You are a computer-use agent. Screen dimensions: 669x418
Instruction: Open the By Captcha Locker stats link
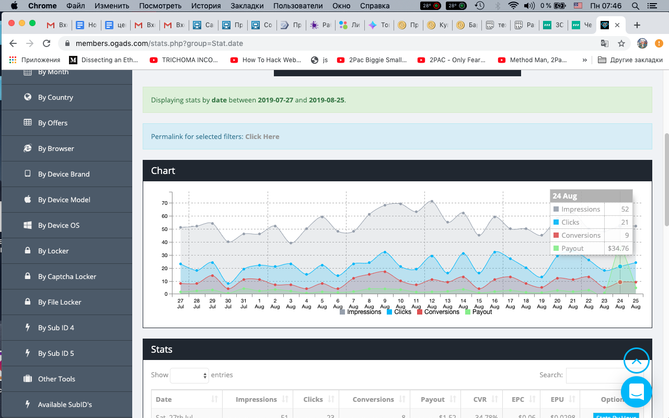(x=67, y=276)
